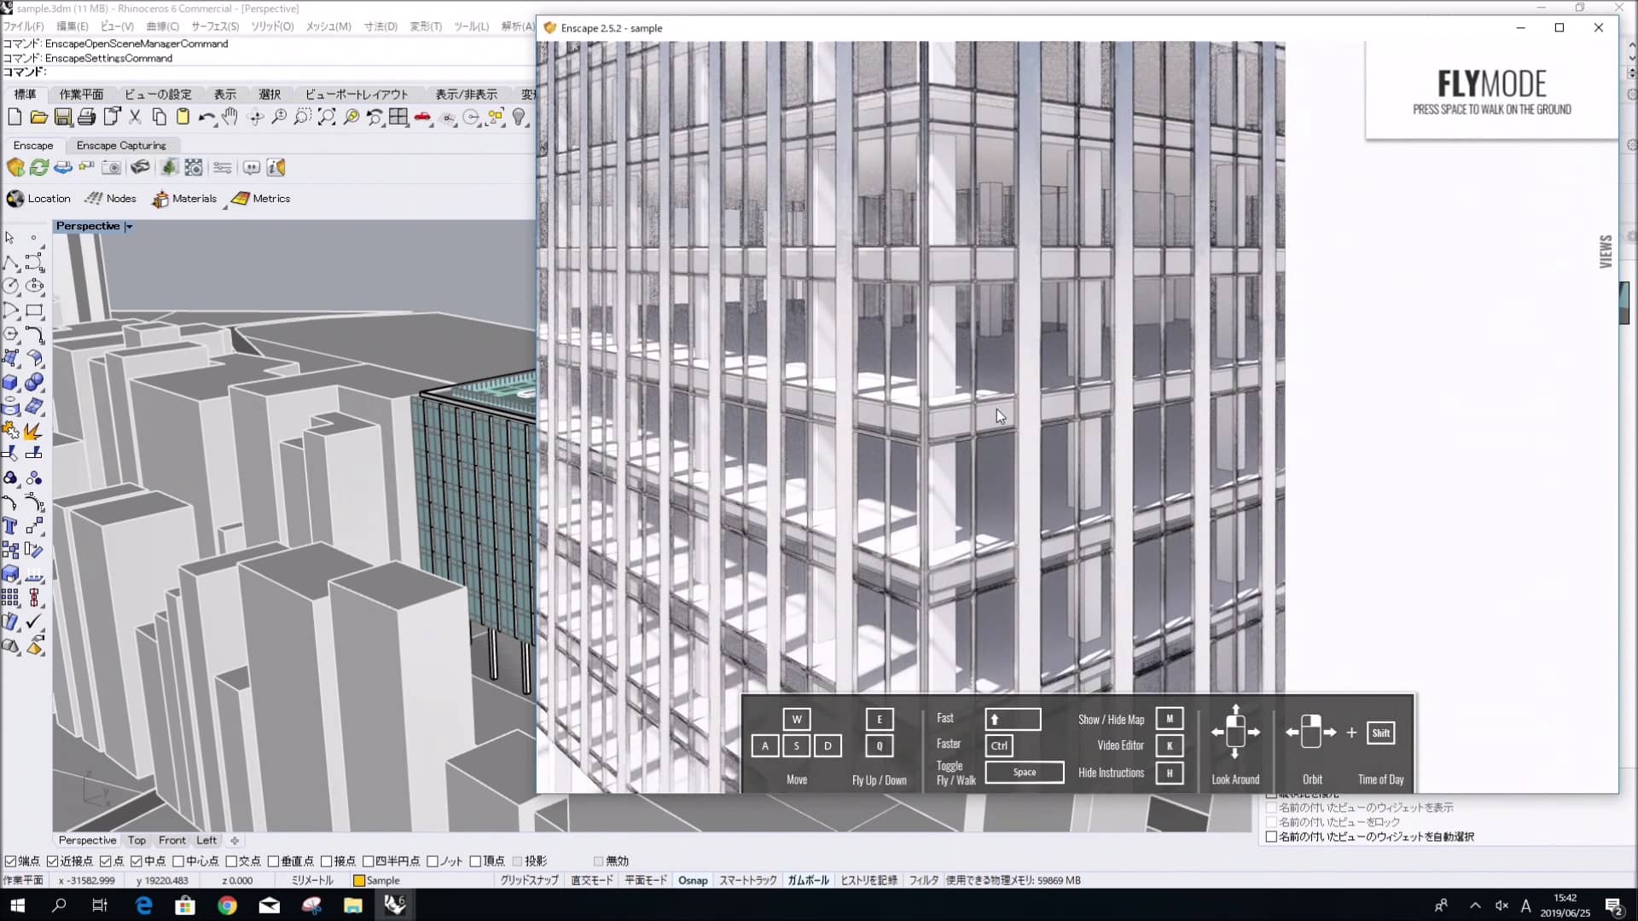The width and height of the screenshot is (1638, 921).
Task: Click the Location button
Action: tap(39, 199)
